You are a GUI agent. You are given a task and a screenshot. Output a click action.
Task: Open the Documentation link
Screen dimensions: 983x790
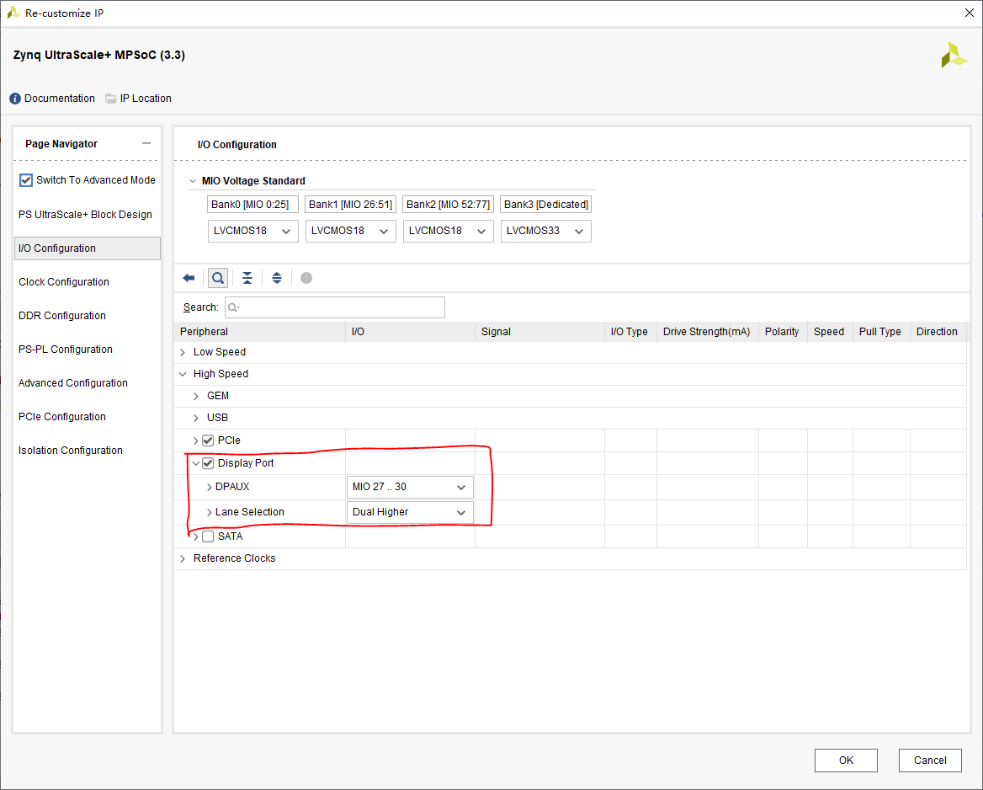point(60,99)
